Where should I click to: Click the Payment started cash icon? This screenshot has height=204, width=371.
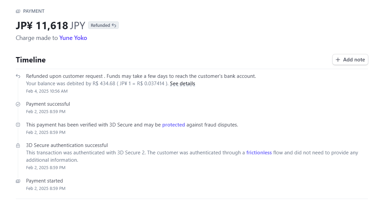pyautogui.click(x=18, y=181)
